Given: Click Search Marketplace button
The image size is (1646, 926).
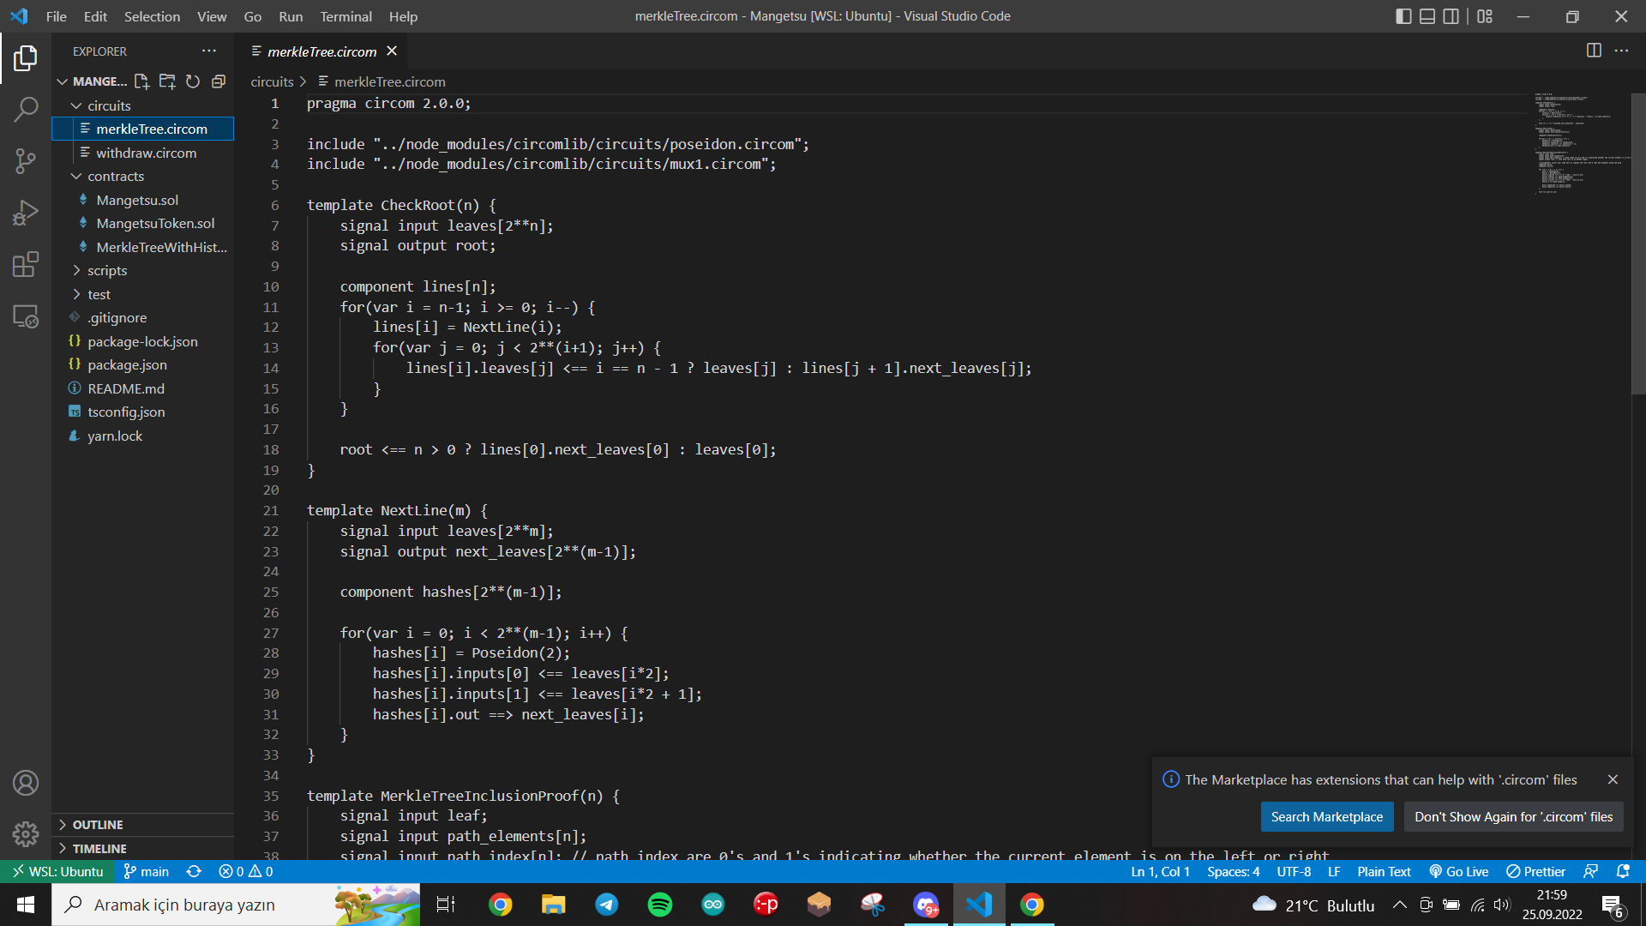Looking at the screenshot, I should pos(1326,817).
